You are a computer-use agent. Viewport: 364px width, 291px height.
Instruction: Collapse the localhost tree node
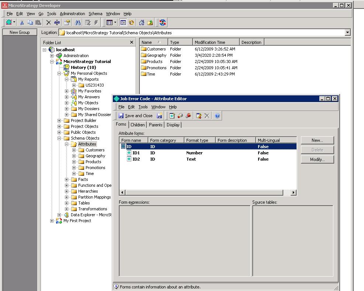click(44, 50)
